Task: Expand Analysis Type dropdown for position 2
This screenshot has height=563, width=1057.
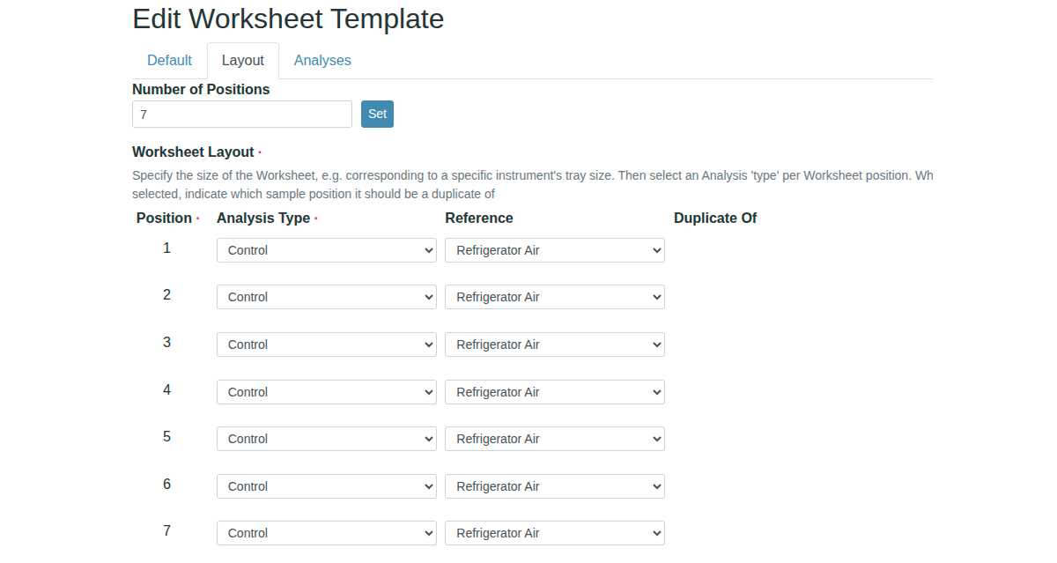Action: 326,297
